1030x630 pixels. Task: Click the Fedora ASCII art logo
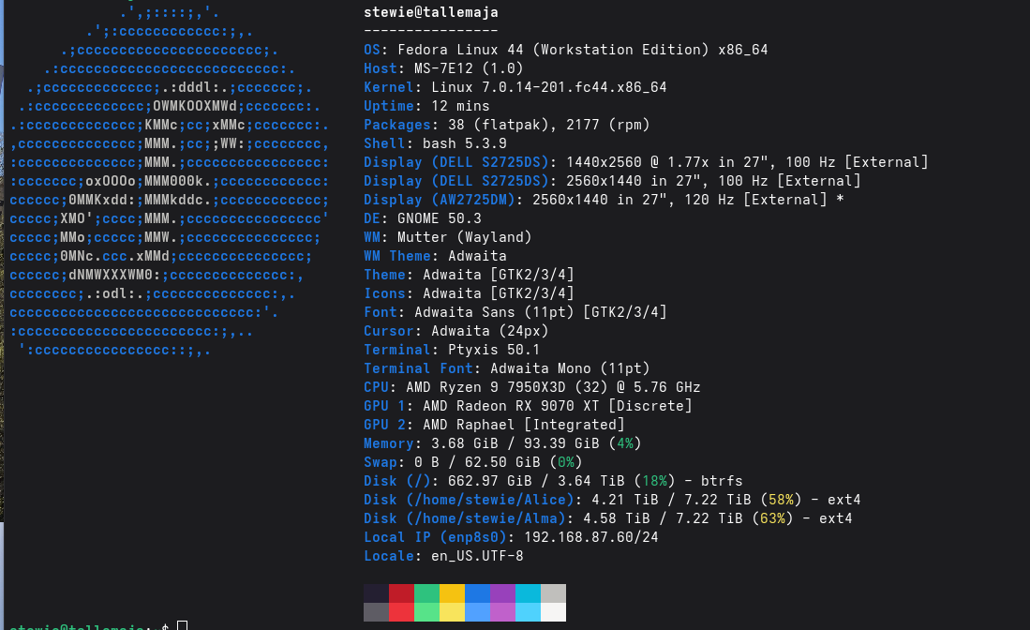coord(169,181)
